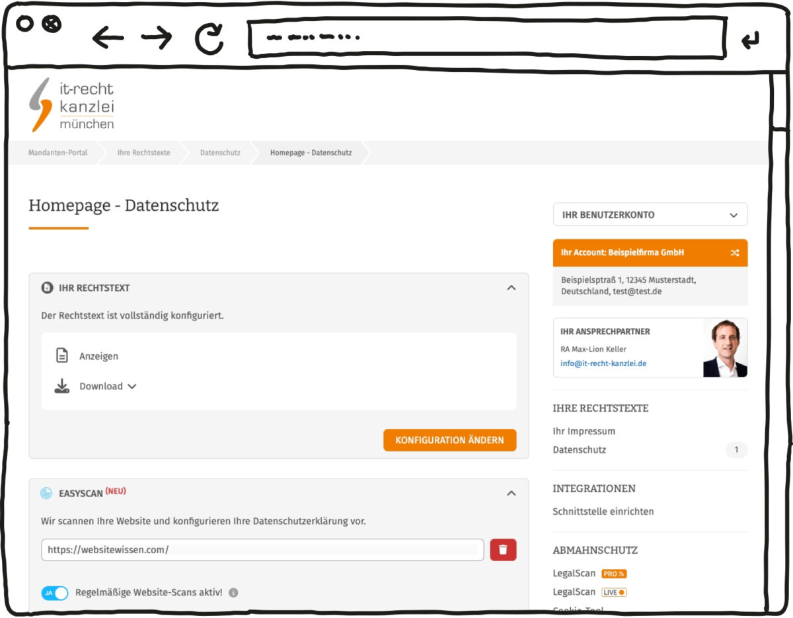Toggle off Regelmäßige Website-Scans switch

coord(55,593)
